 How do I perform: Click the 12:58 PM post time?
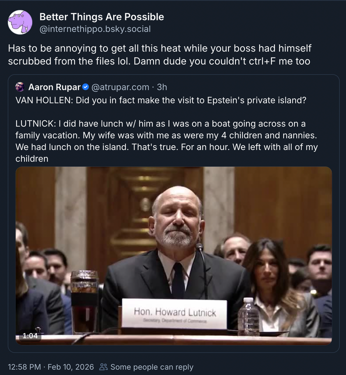coord(25,367)
